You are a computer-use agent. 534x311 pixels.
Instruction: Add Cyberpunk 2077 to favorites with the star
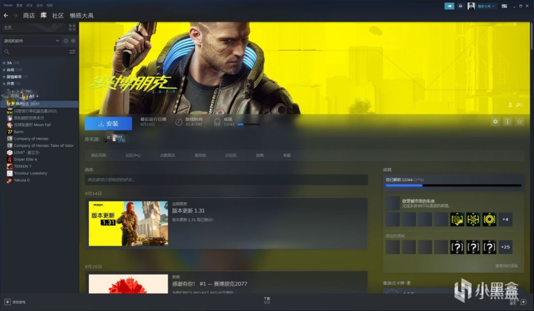click(x=520, y=122)
